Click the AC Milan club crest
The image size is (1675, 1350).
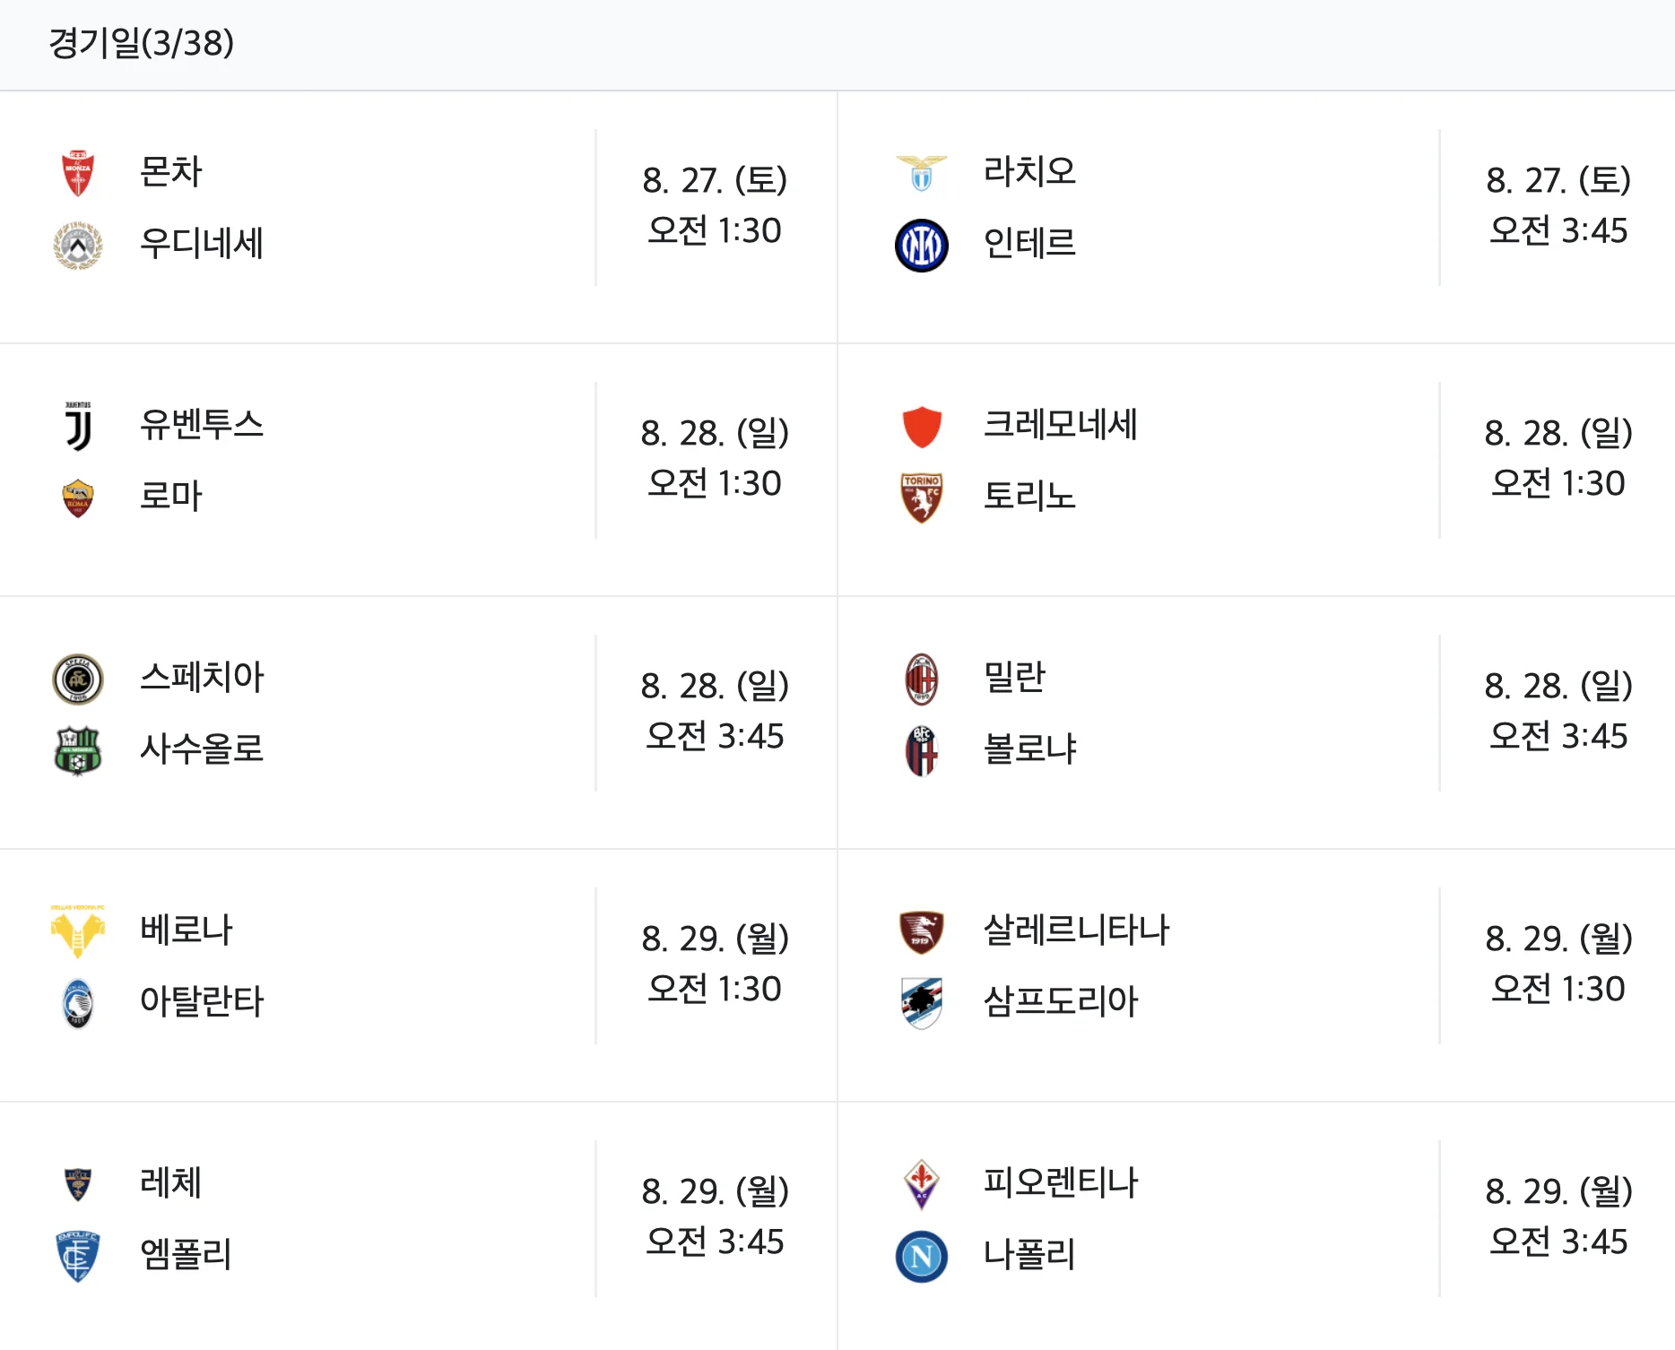click(920, 679)
